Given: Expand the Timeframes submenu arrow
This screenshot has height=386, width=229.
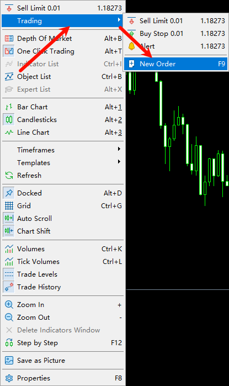Looking at the screenshot, I should click(119, 149).
